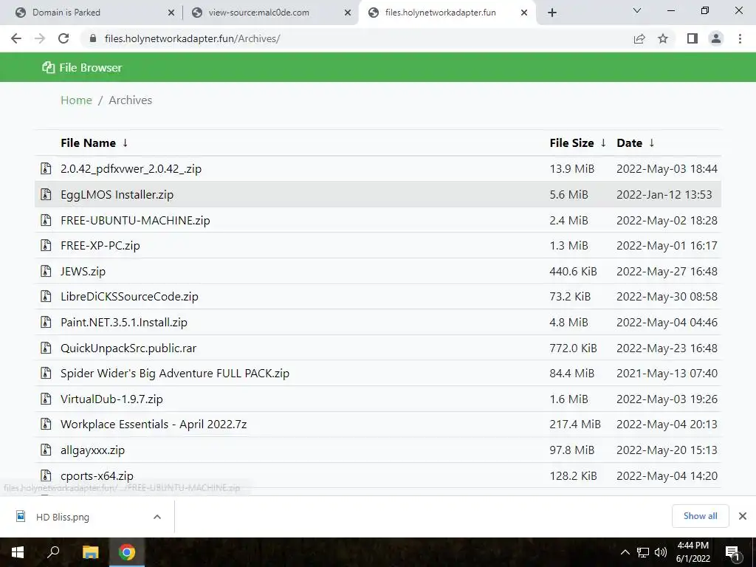The height and width of the screenshot is (567, 756).
Task: Open Windows taskbar search
Action: click(x=53, y=551)
